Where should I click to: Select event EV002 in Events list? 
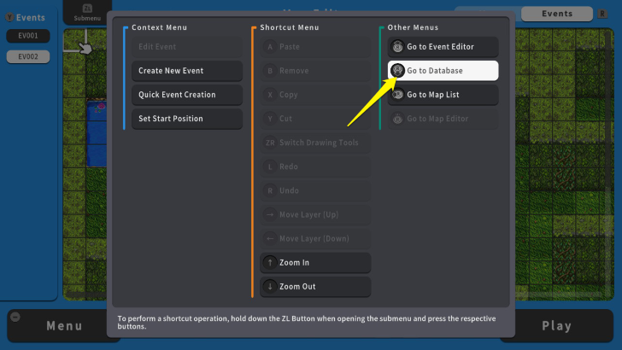click(28, 57)
